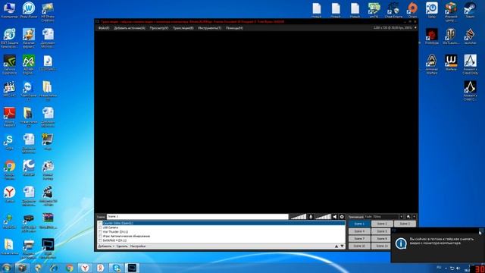This screenshot has height=273, width=485.
Task: Open the Помощь menu
Action: point(234,28)
